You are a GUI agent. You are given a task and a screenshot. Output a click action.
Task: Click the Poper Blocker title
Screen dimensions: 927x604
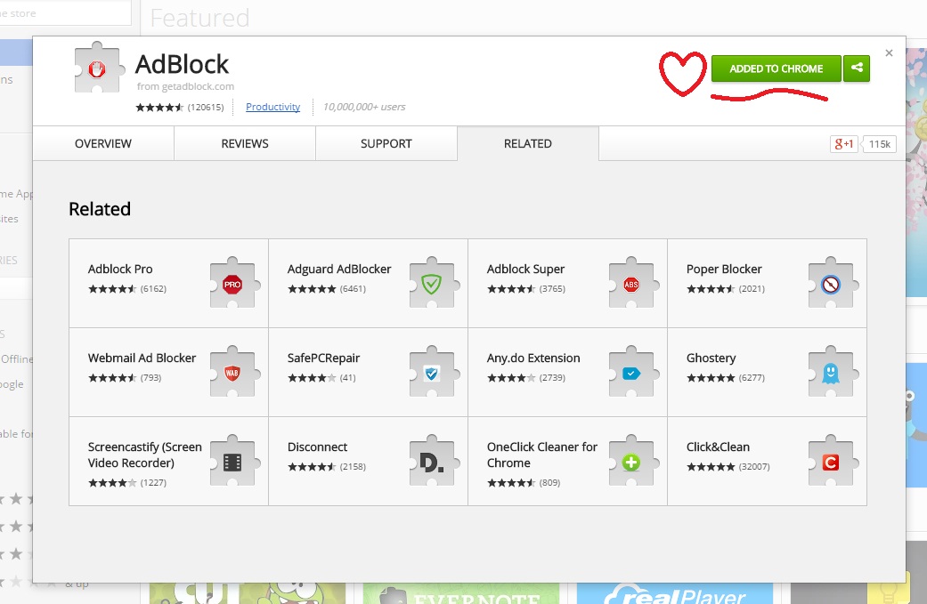point(724,270)
